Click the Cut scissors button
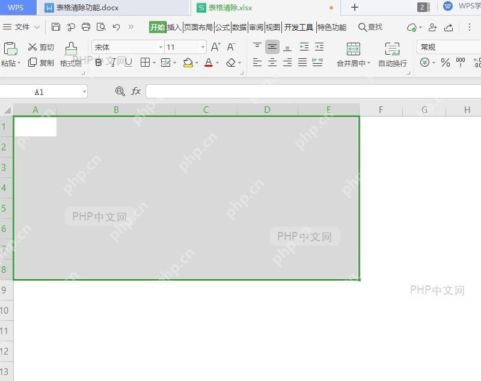 (x=41, y=47)
